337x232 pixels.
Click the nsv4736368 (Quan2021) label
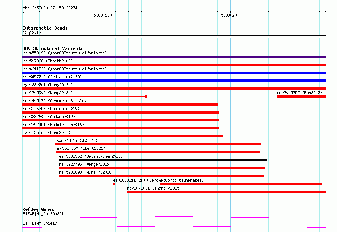[x=47, y=132]
